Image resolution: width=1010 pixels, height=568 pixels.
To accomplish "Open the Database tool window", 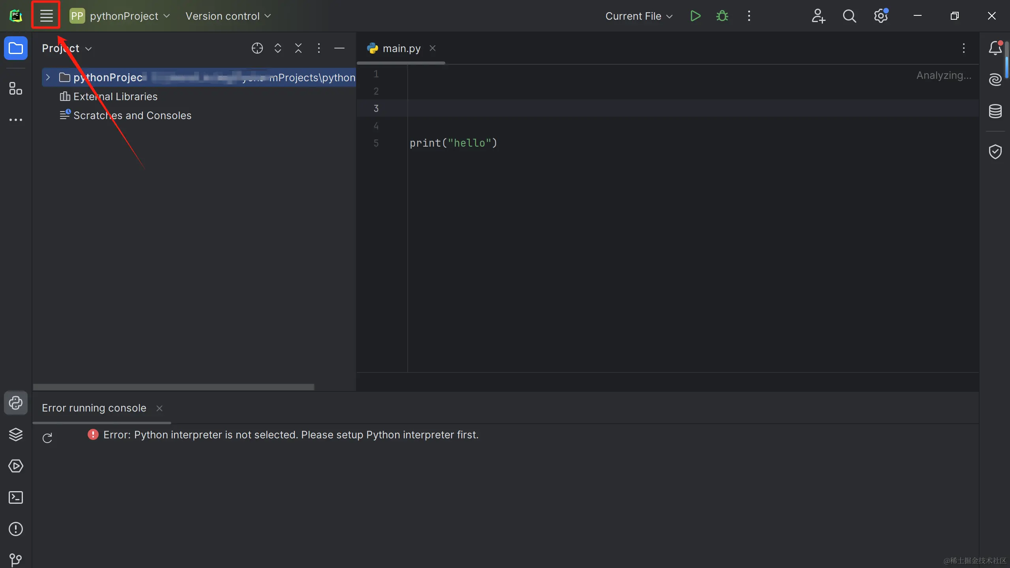I will tap(995, 111).
